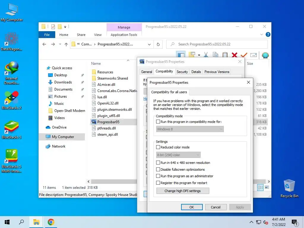Open the File ribbon tab
304x228 pixels.
coord(47,35)
